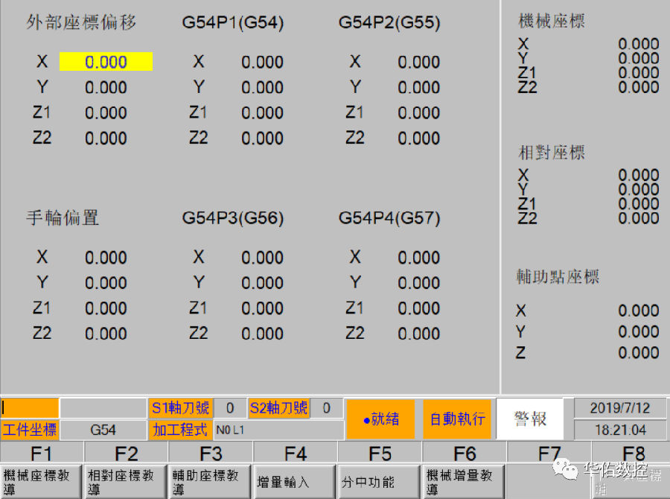Open F4 增量輸入 function

(295, 480)
